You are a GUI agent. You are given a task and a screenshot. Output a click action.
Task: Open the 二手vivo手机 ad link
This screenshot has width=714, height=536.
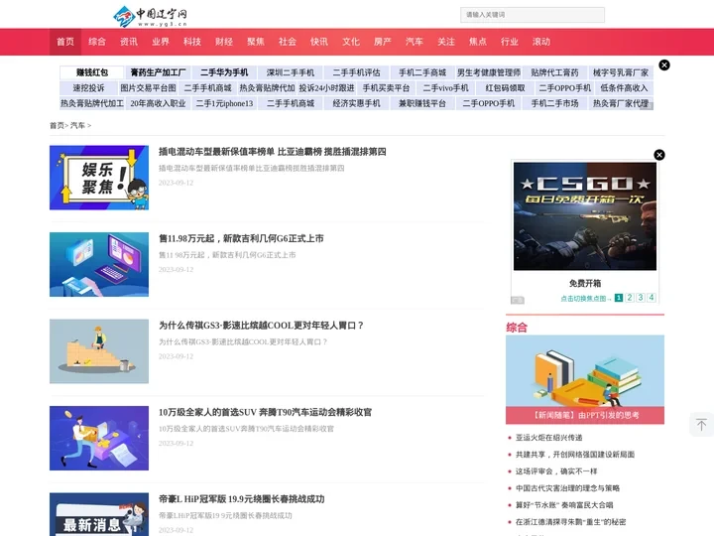tap(445, 88)
